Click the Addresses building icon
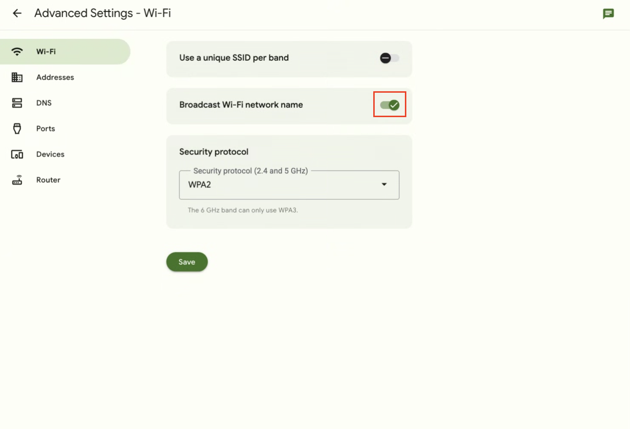This screenshot has height=429, width=630. (x=17, y=77)
